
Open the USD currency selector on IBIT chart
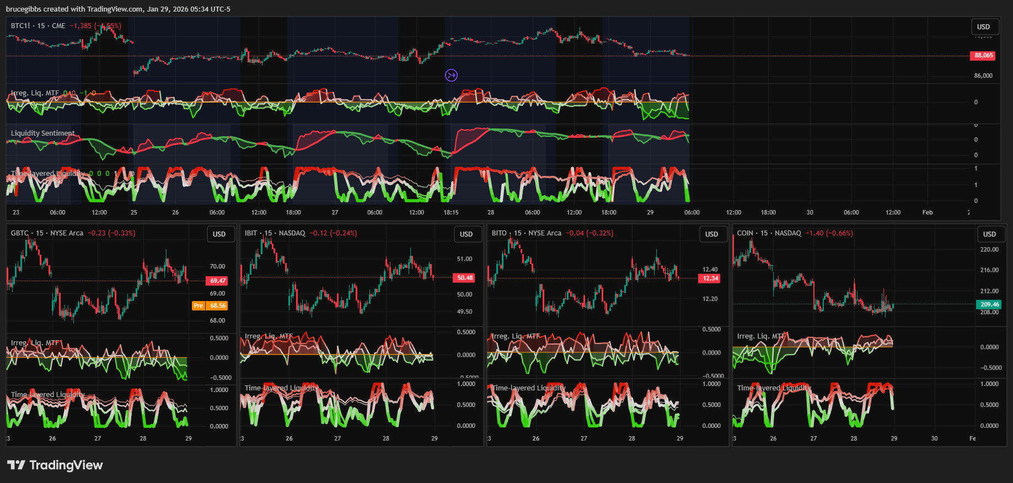pyautogui.click(x=466, y=234)
